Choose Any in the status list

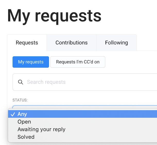click(22, 114)
